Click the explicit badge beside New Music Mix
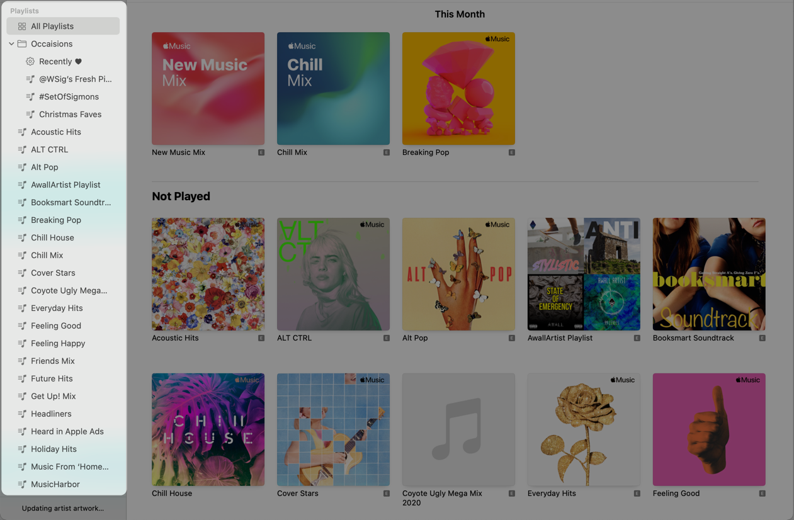 coord(261,152)
